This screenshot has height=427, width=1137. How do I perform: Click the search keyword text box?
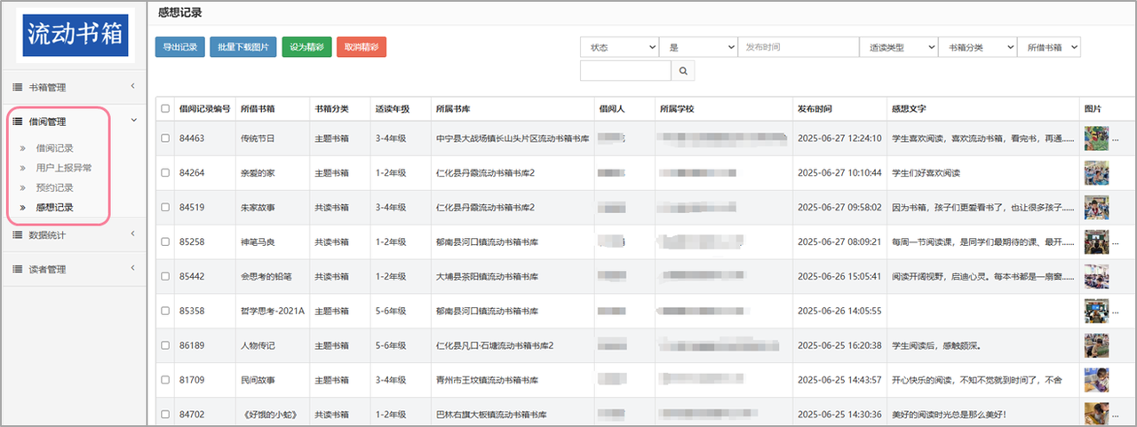pyautogui.click(x=626, y=70)
